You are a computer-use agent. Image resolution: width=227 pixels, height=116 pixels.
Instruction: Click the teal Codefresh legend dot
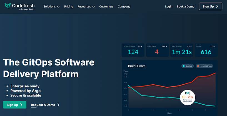tap(184, 66)
